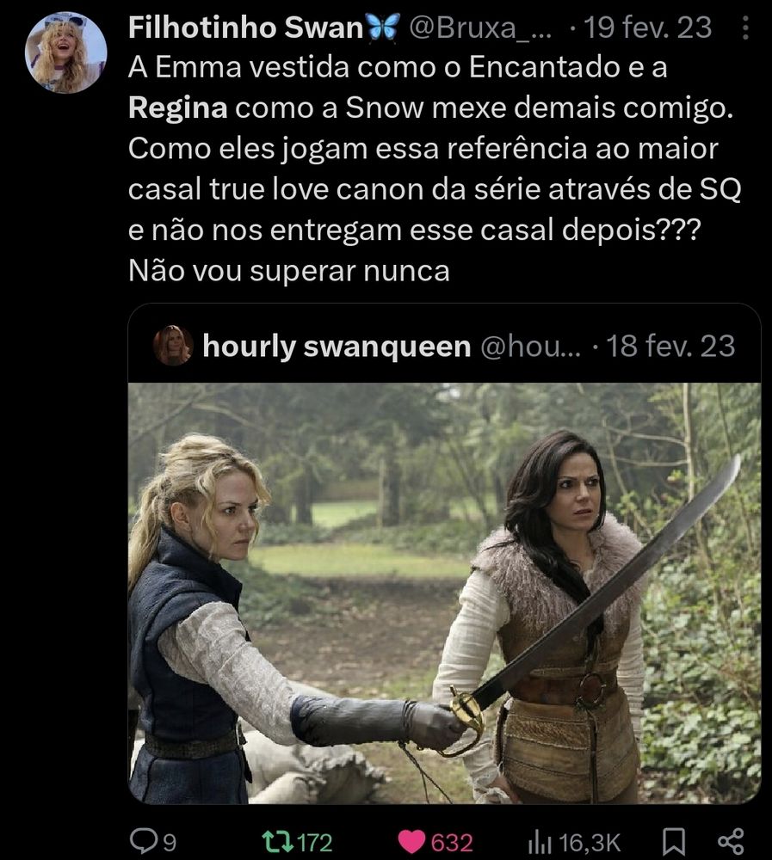Open Filhotinho Swan's profile avatar

click(x=65, y=52)
